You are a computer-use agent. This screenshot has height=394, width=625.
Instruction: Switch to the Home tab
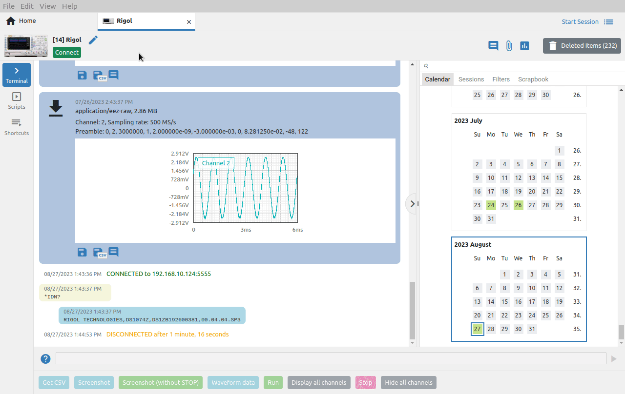49,21
